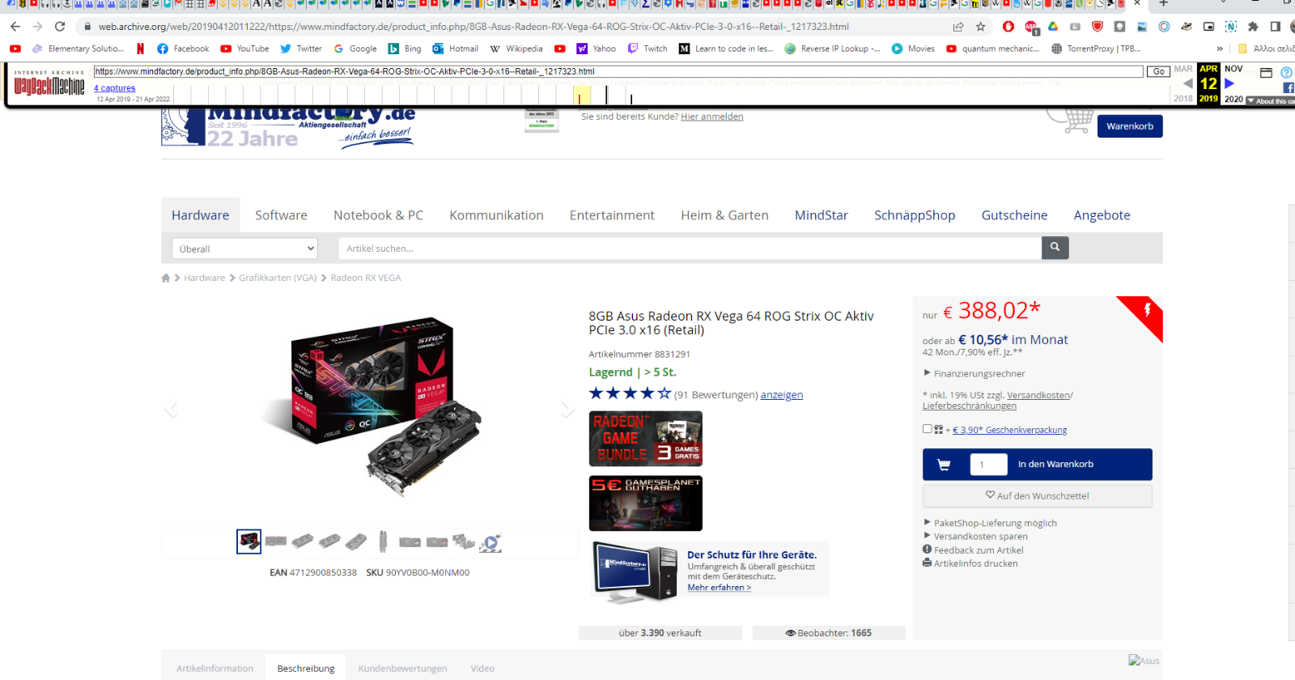Open the Grafikkarten (VGA) breadcrumb

pyautogui.click(x=278, y=278)
